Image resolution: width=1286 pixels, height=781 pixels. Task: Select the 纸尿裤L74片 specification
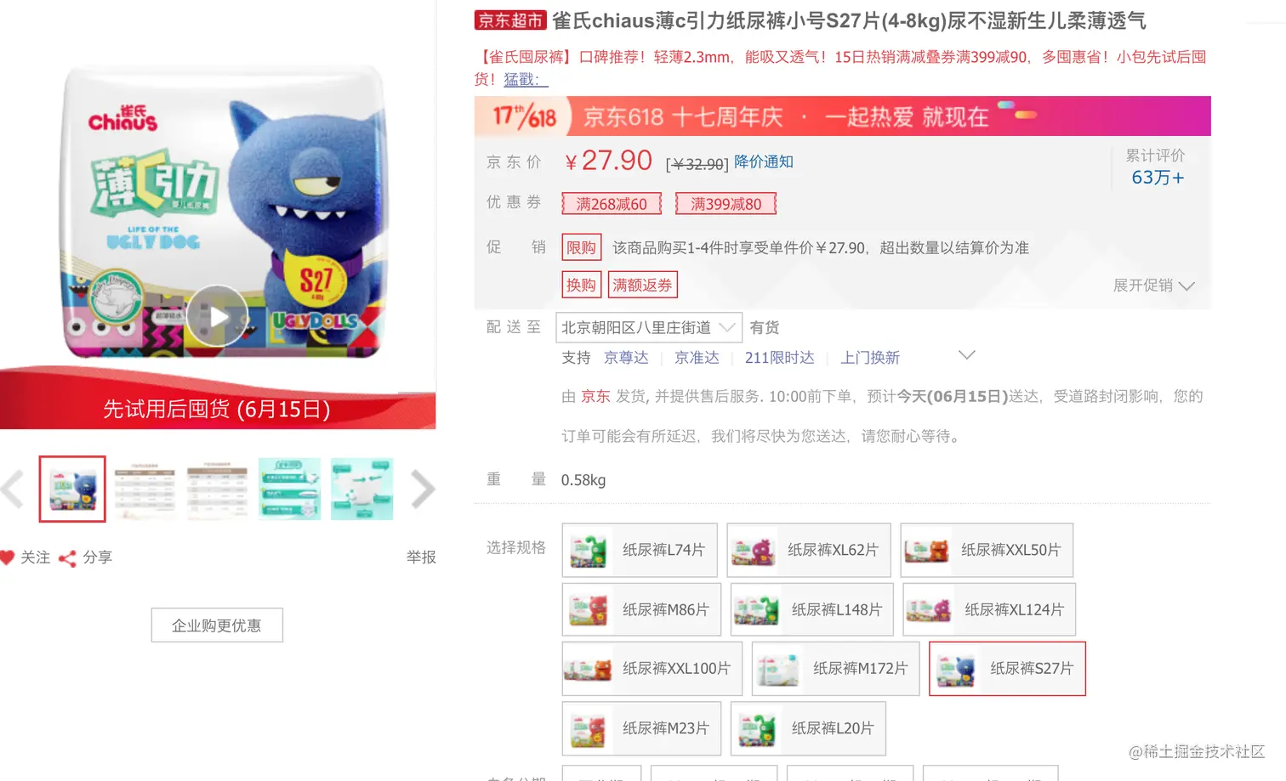pyautogui.click(x=640, y=550)
